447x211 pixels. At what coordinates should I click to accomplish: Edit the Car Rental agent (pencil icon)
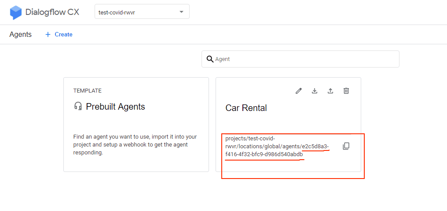pos(298,91)
